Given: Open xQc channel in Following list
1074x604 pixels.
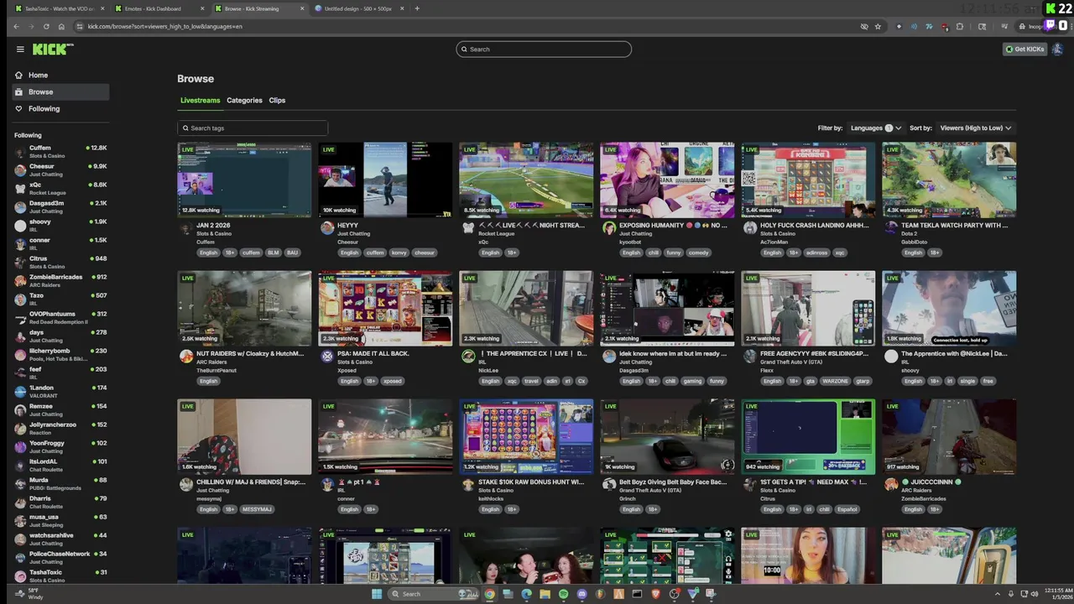Looking at the screenshot, I should click(x=60, y=189).
